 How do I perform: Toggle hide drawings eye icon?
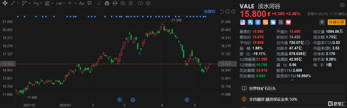[123, 3]
